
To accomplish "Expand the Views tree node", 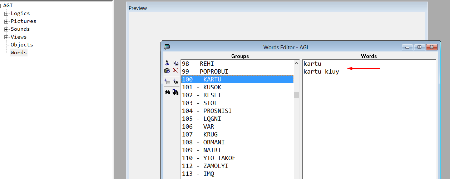I will coord(6,37).
